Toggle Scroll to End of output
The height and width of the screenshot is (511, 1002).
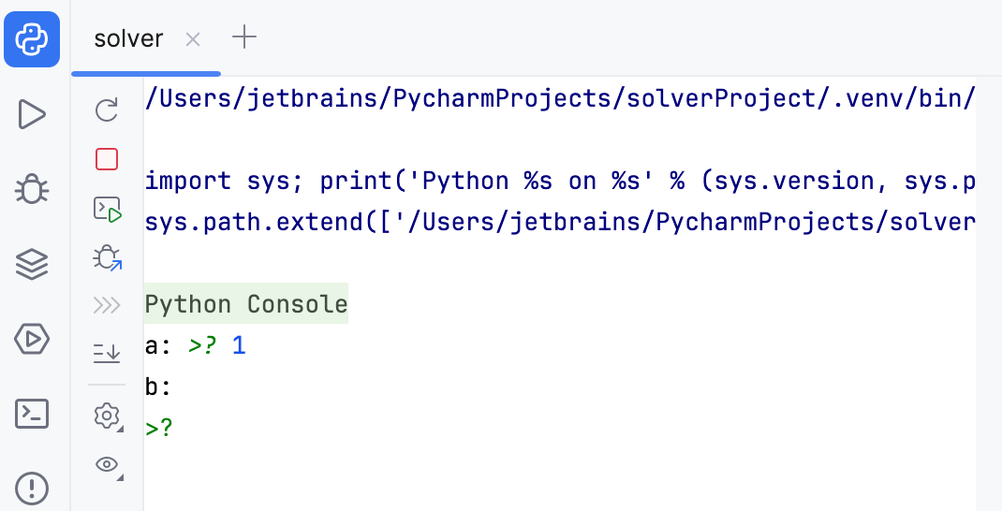click(107, 353)
